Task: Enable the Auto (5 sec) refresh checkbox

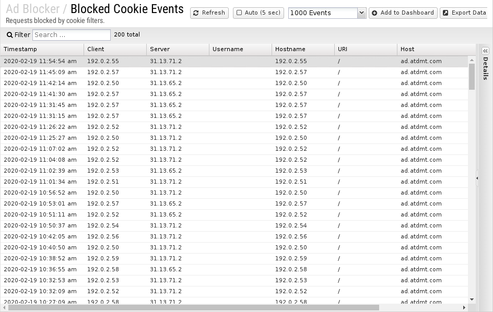Action: pos(239,13)
